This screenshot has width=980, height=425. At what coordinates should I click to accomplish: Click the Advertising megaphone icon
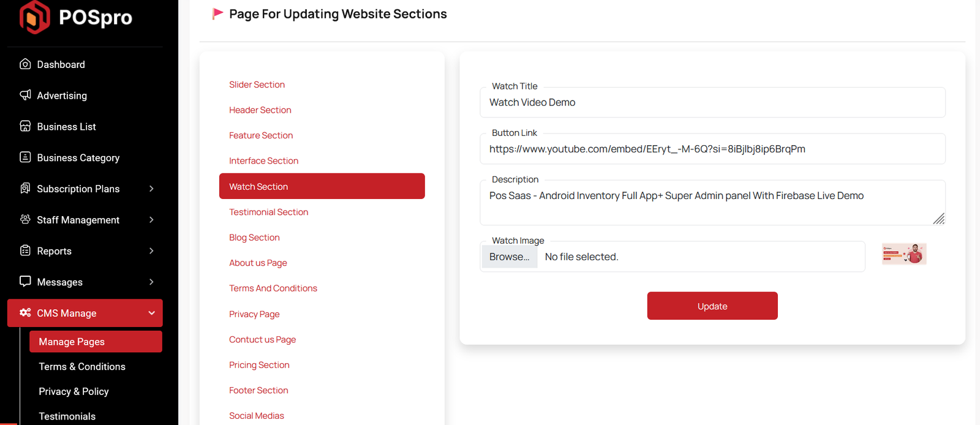[x=25, y=95]
